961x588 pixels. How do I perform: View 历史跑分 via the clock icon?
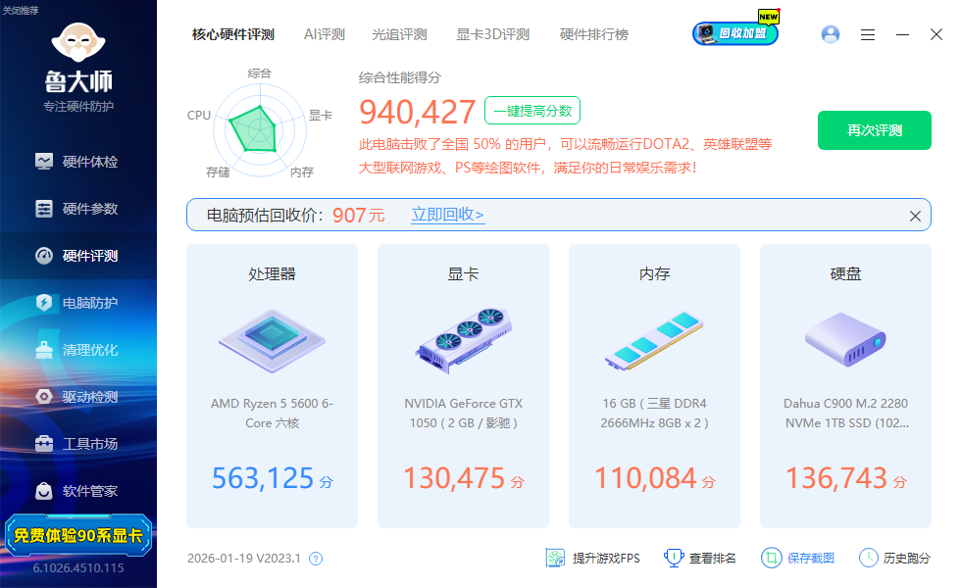pyautogui.click(x=867, y=557)
